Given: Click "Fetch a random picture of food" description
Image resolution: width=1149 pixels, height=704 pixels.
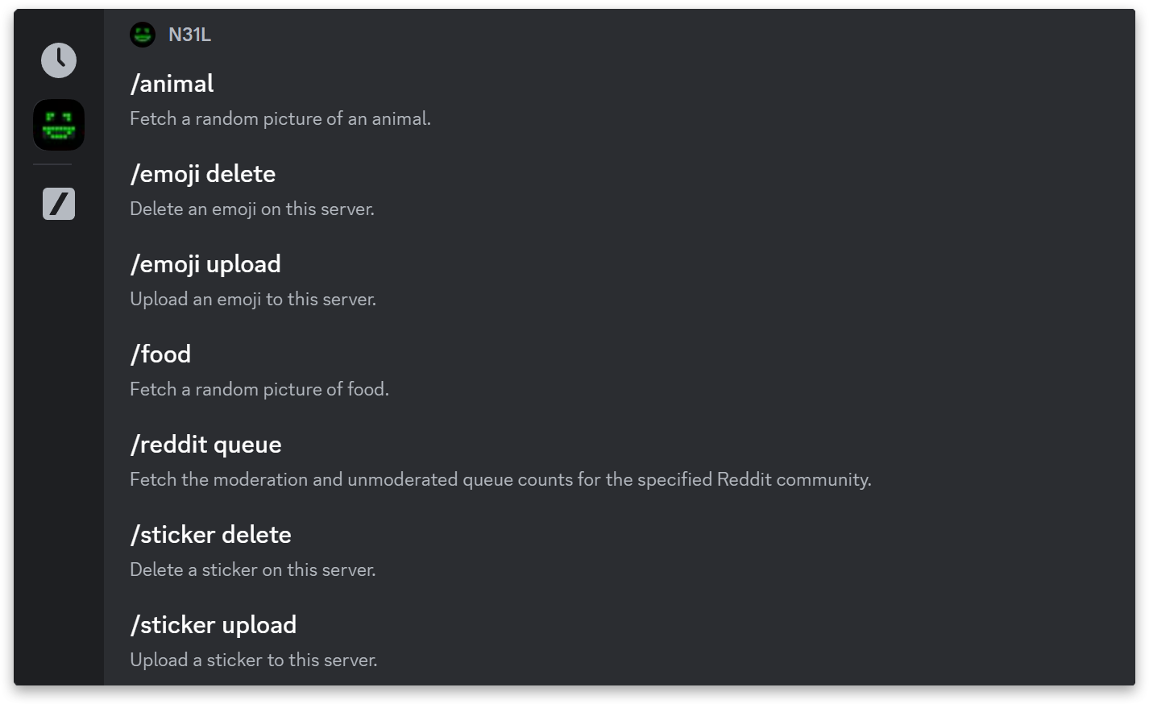Looking at the screenshot, I should click(x=259, y=389).
